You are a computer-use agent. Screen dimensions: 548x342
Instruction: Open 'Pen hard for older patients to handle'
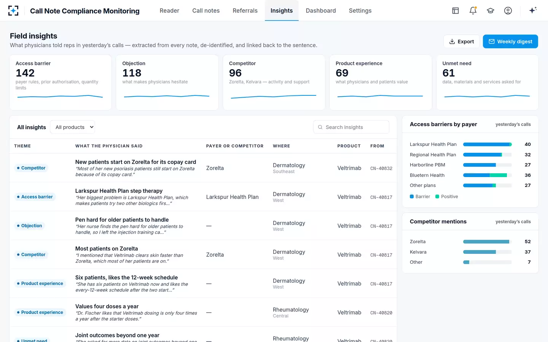tap(122, 220)
